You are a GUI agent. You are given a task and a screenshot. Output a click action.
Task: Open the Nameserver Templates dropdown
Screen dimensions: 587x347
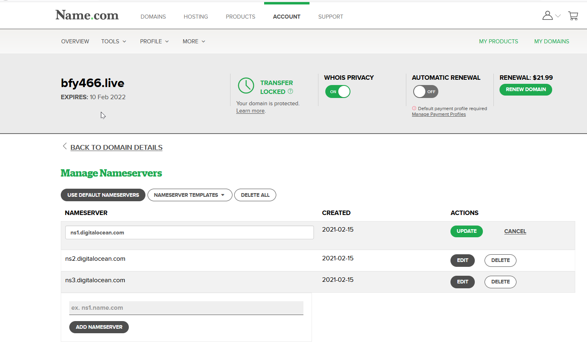(190, 195)
